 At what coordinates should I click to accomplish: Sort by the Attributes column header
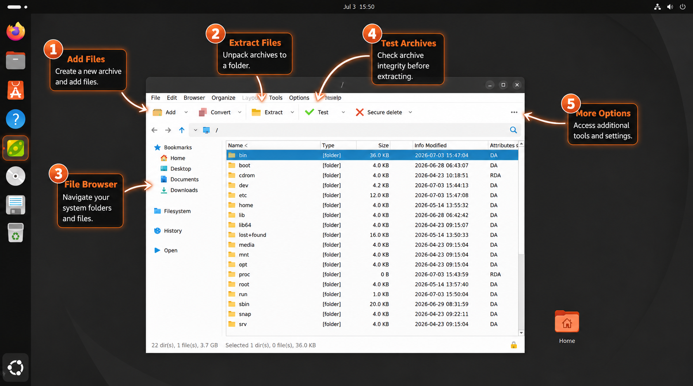coord(503,145)
